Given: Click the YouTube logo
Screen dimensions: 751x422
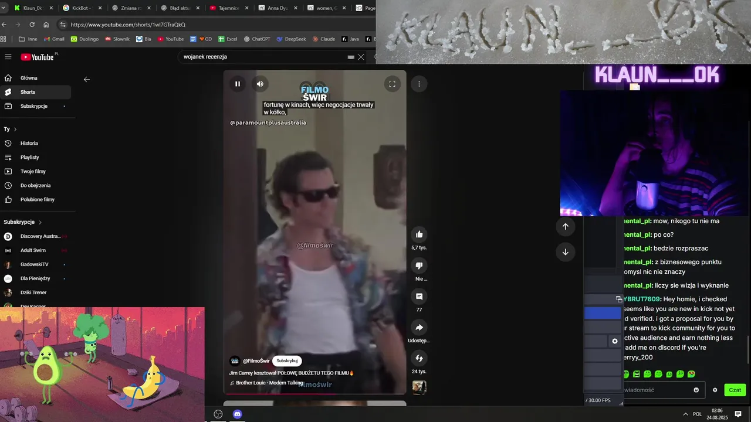Looking at the screenshot, I should 37,57.
